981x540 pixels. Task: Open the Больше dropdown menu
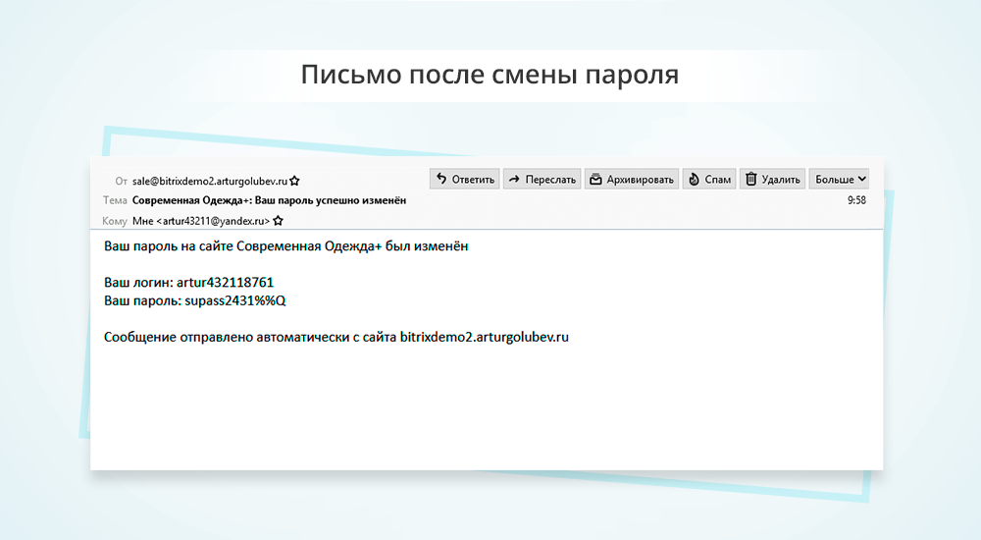click(840, 179)
